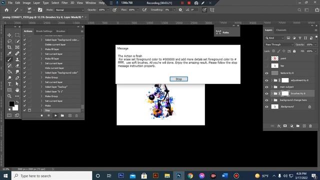Click the background color swatch

16,108
